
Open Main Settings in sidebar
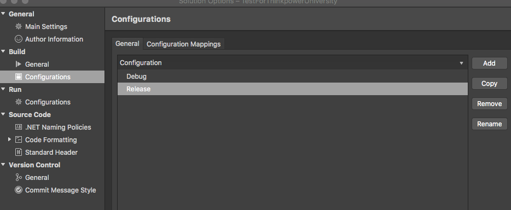click(46, 27)
